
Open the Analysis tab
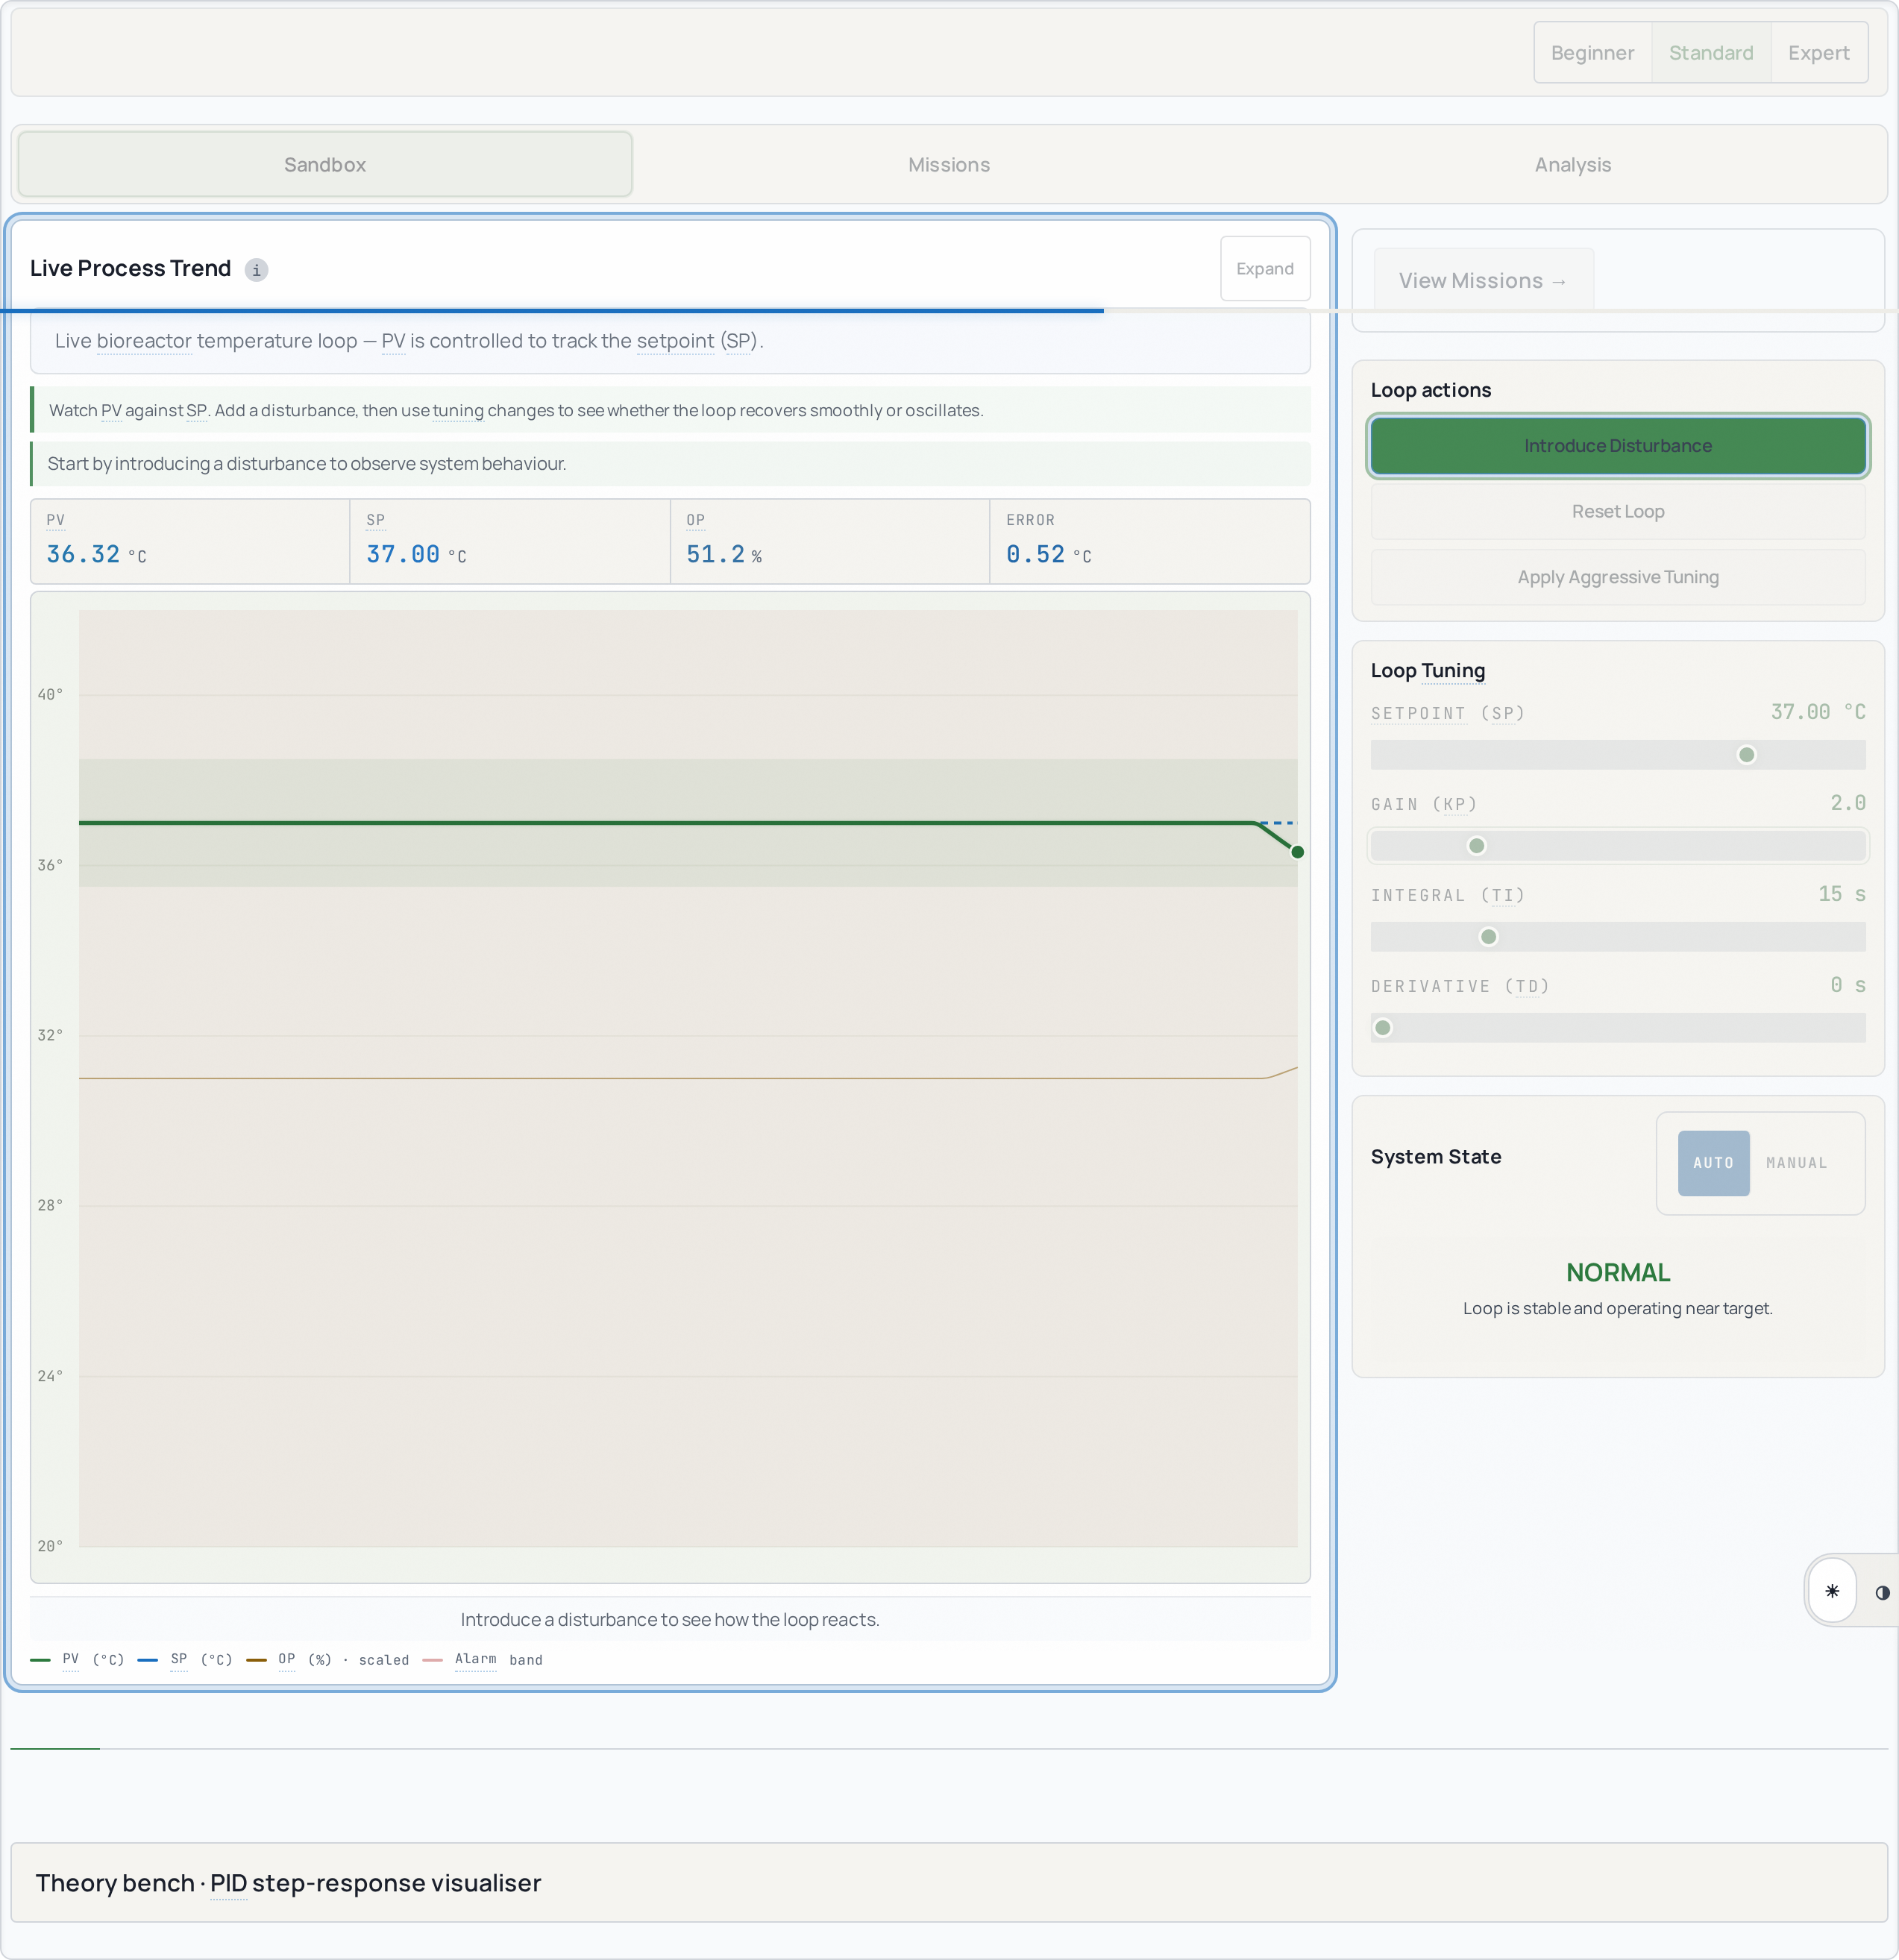coord(1573,165)
